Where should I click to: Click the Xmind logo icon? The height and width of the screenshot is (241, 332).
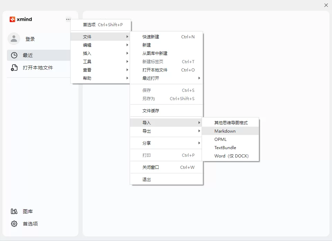pyautogui.click(x=12, y=19)
